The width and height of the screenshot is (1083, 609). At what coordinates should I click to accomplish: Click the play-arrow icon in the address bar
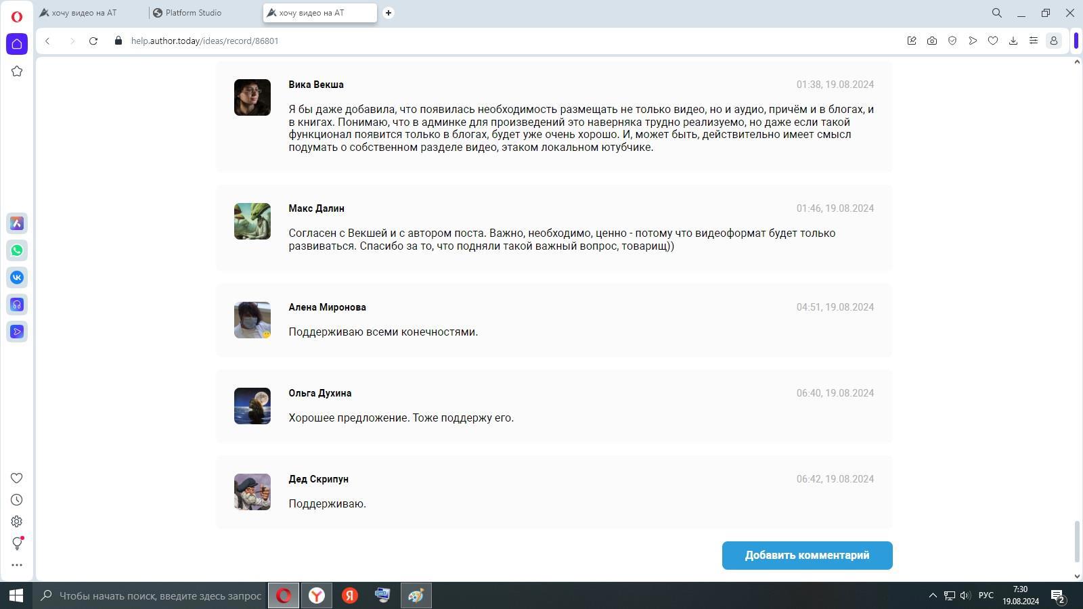point(973,41)
